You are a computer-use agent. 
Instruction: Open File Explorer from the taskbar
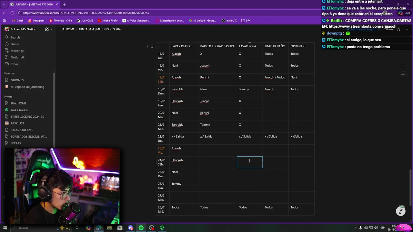coord(109,228)
